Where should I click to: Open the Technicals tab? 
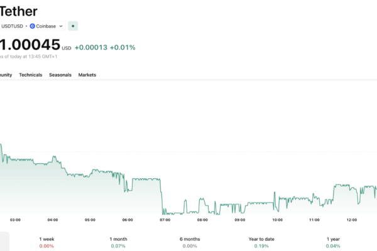31,75
